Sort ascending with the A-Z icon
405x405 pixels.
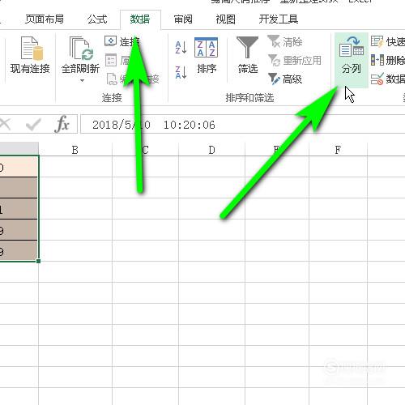click(181, 48)
